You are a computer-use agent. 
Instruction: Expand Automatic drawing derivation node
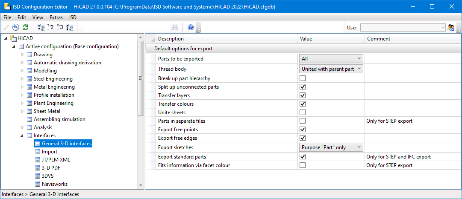pos(22,63)
